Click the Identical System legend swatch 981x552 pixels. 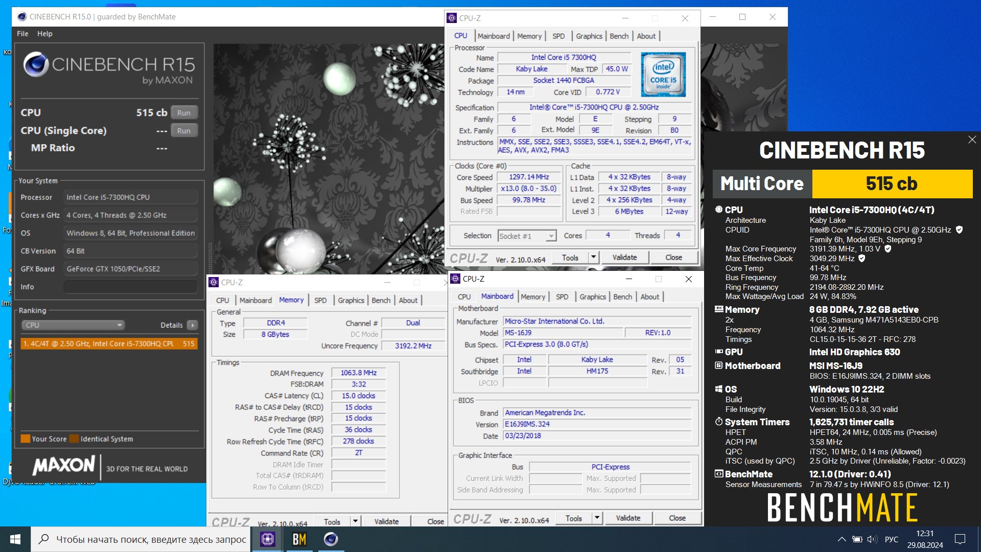[x=74, y=439]
